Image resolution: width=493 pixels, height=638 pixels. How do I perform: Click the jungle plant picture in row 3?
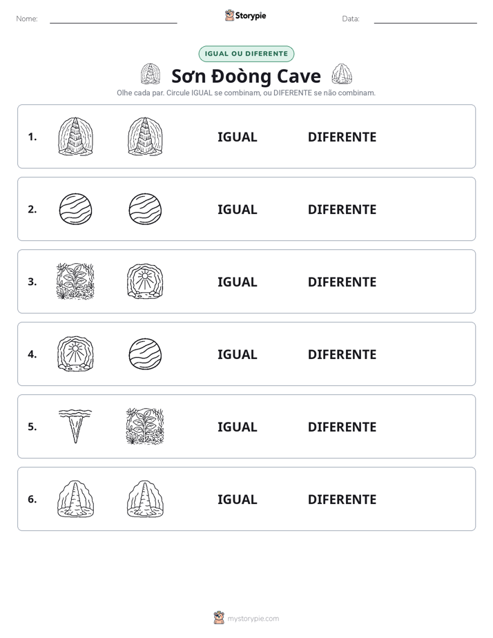[x=75, y=282]
